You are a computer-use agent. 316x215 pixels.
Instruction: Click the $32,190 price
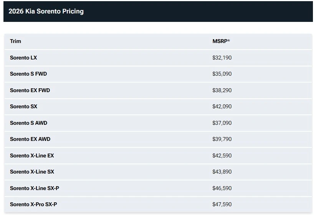tap(222, 58)
